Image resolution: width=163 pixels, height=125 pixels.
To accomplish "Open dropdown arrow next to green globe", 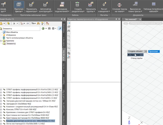I will [46, 29].
